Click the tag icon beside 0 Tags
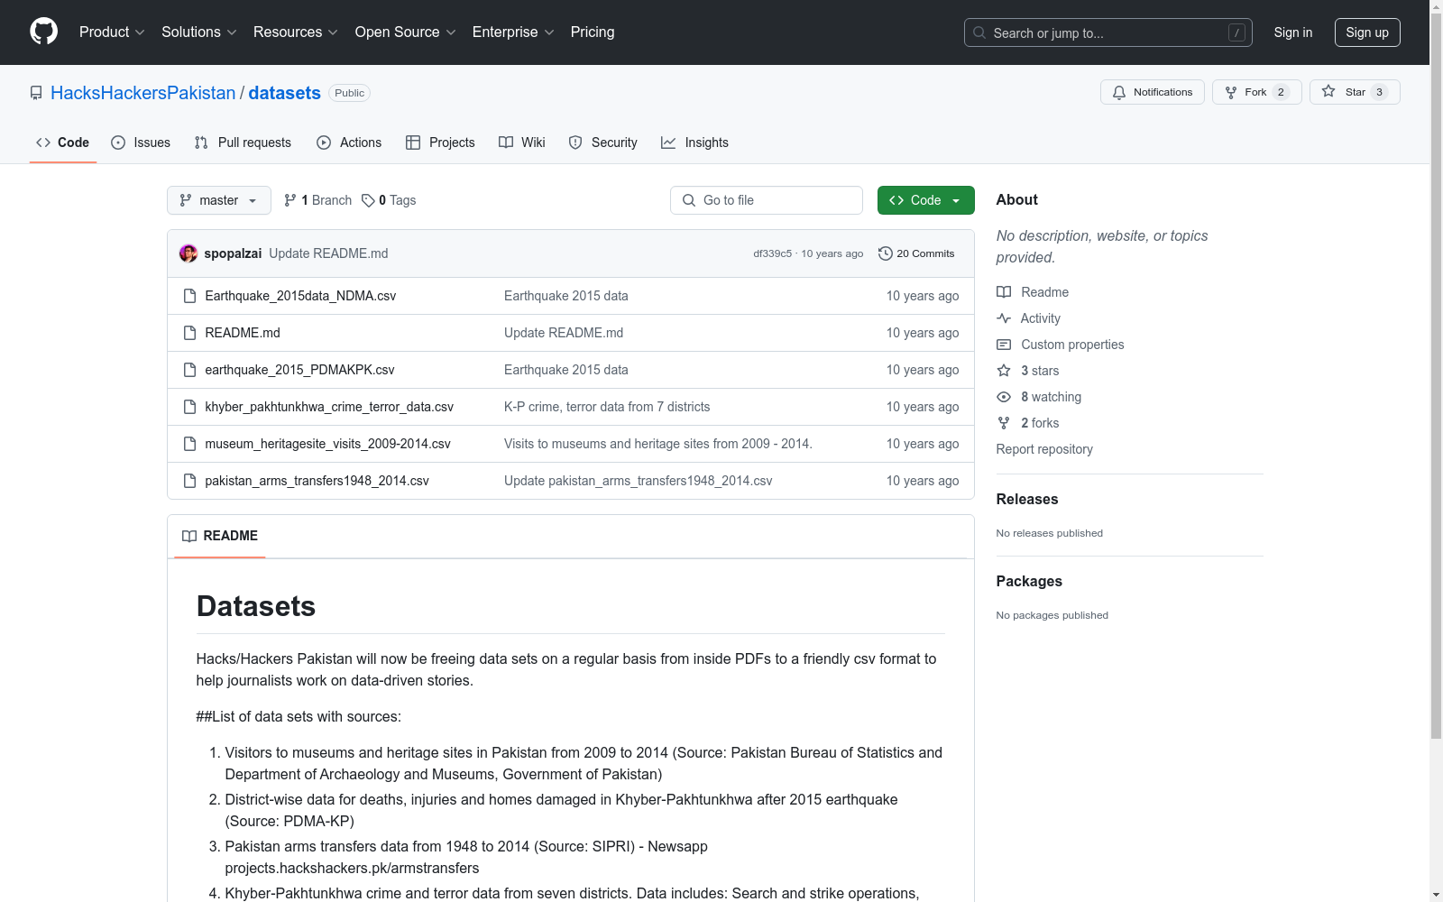The width and height of the screenshot is (1443, 902). [368, 200]
